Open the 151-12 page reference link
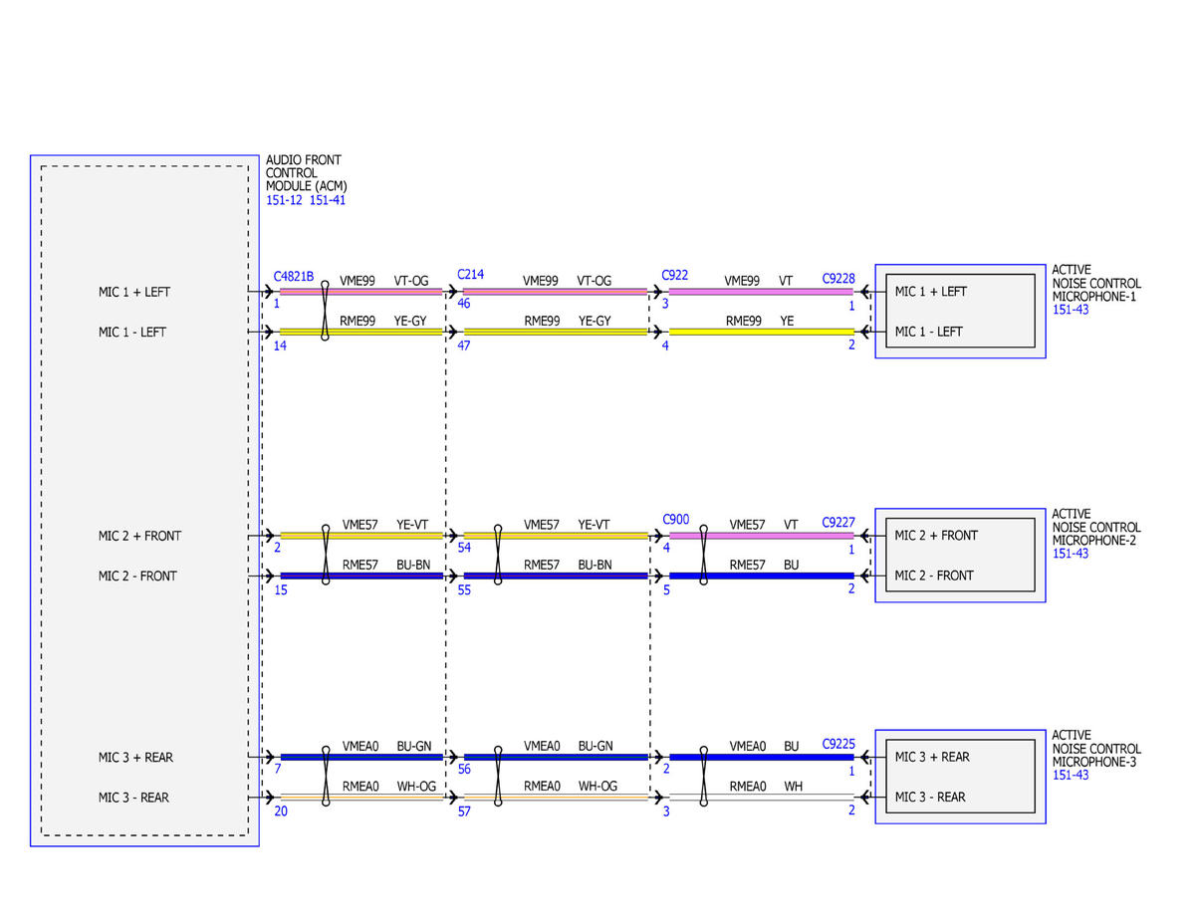This screenshot has width=1195, height=923. point(284,200)
